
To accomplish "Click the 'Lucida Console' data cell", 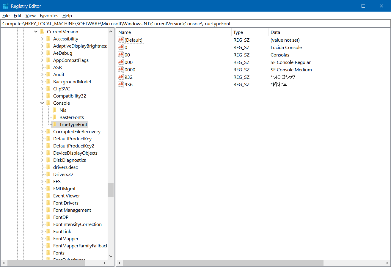I will click(286, 47).
